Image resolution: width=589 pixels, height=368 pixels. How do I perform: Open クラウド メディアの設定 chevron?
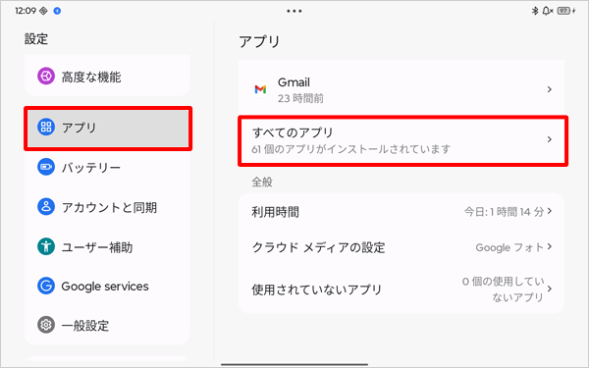[550, 246]
